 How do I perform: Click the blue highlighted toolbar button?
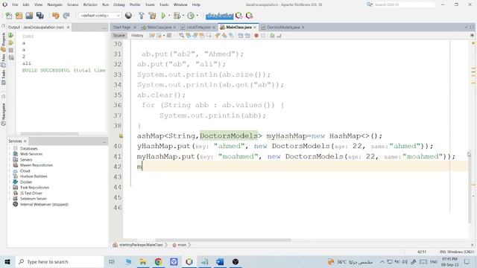[219, 16]
